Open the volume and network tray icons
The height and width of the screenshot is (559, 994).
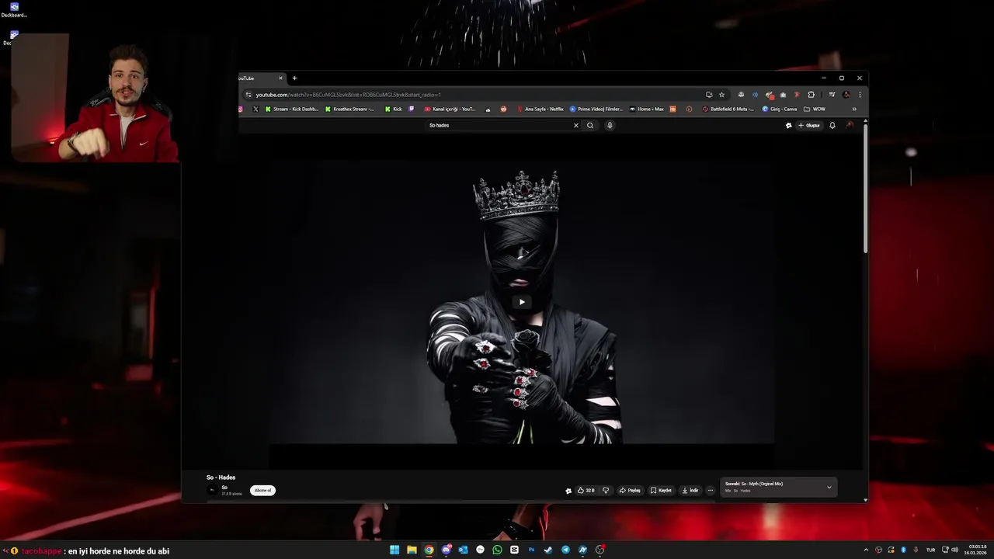tap(951, 550)
